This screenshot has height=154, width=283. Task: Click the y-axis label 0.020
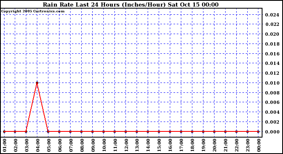(x=272, y=34)
